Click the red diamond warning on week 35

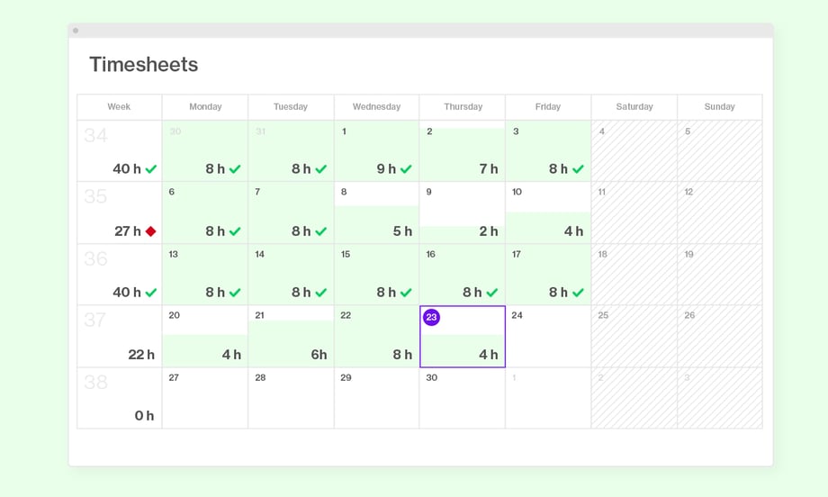[150, 231]
